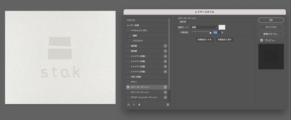
Task: Enable the サテン checkbox
Action: pyautogui.click(x=128, y=82)
